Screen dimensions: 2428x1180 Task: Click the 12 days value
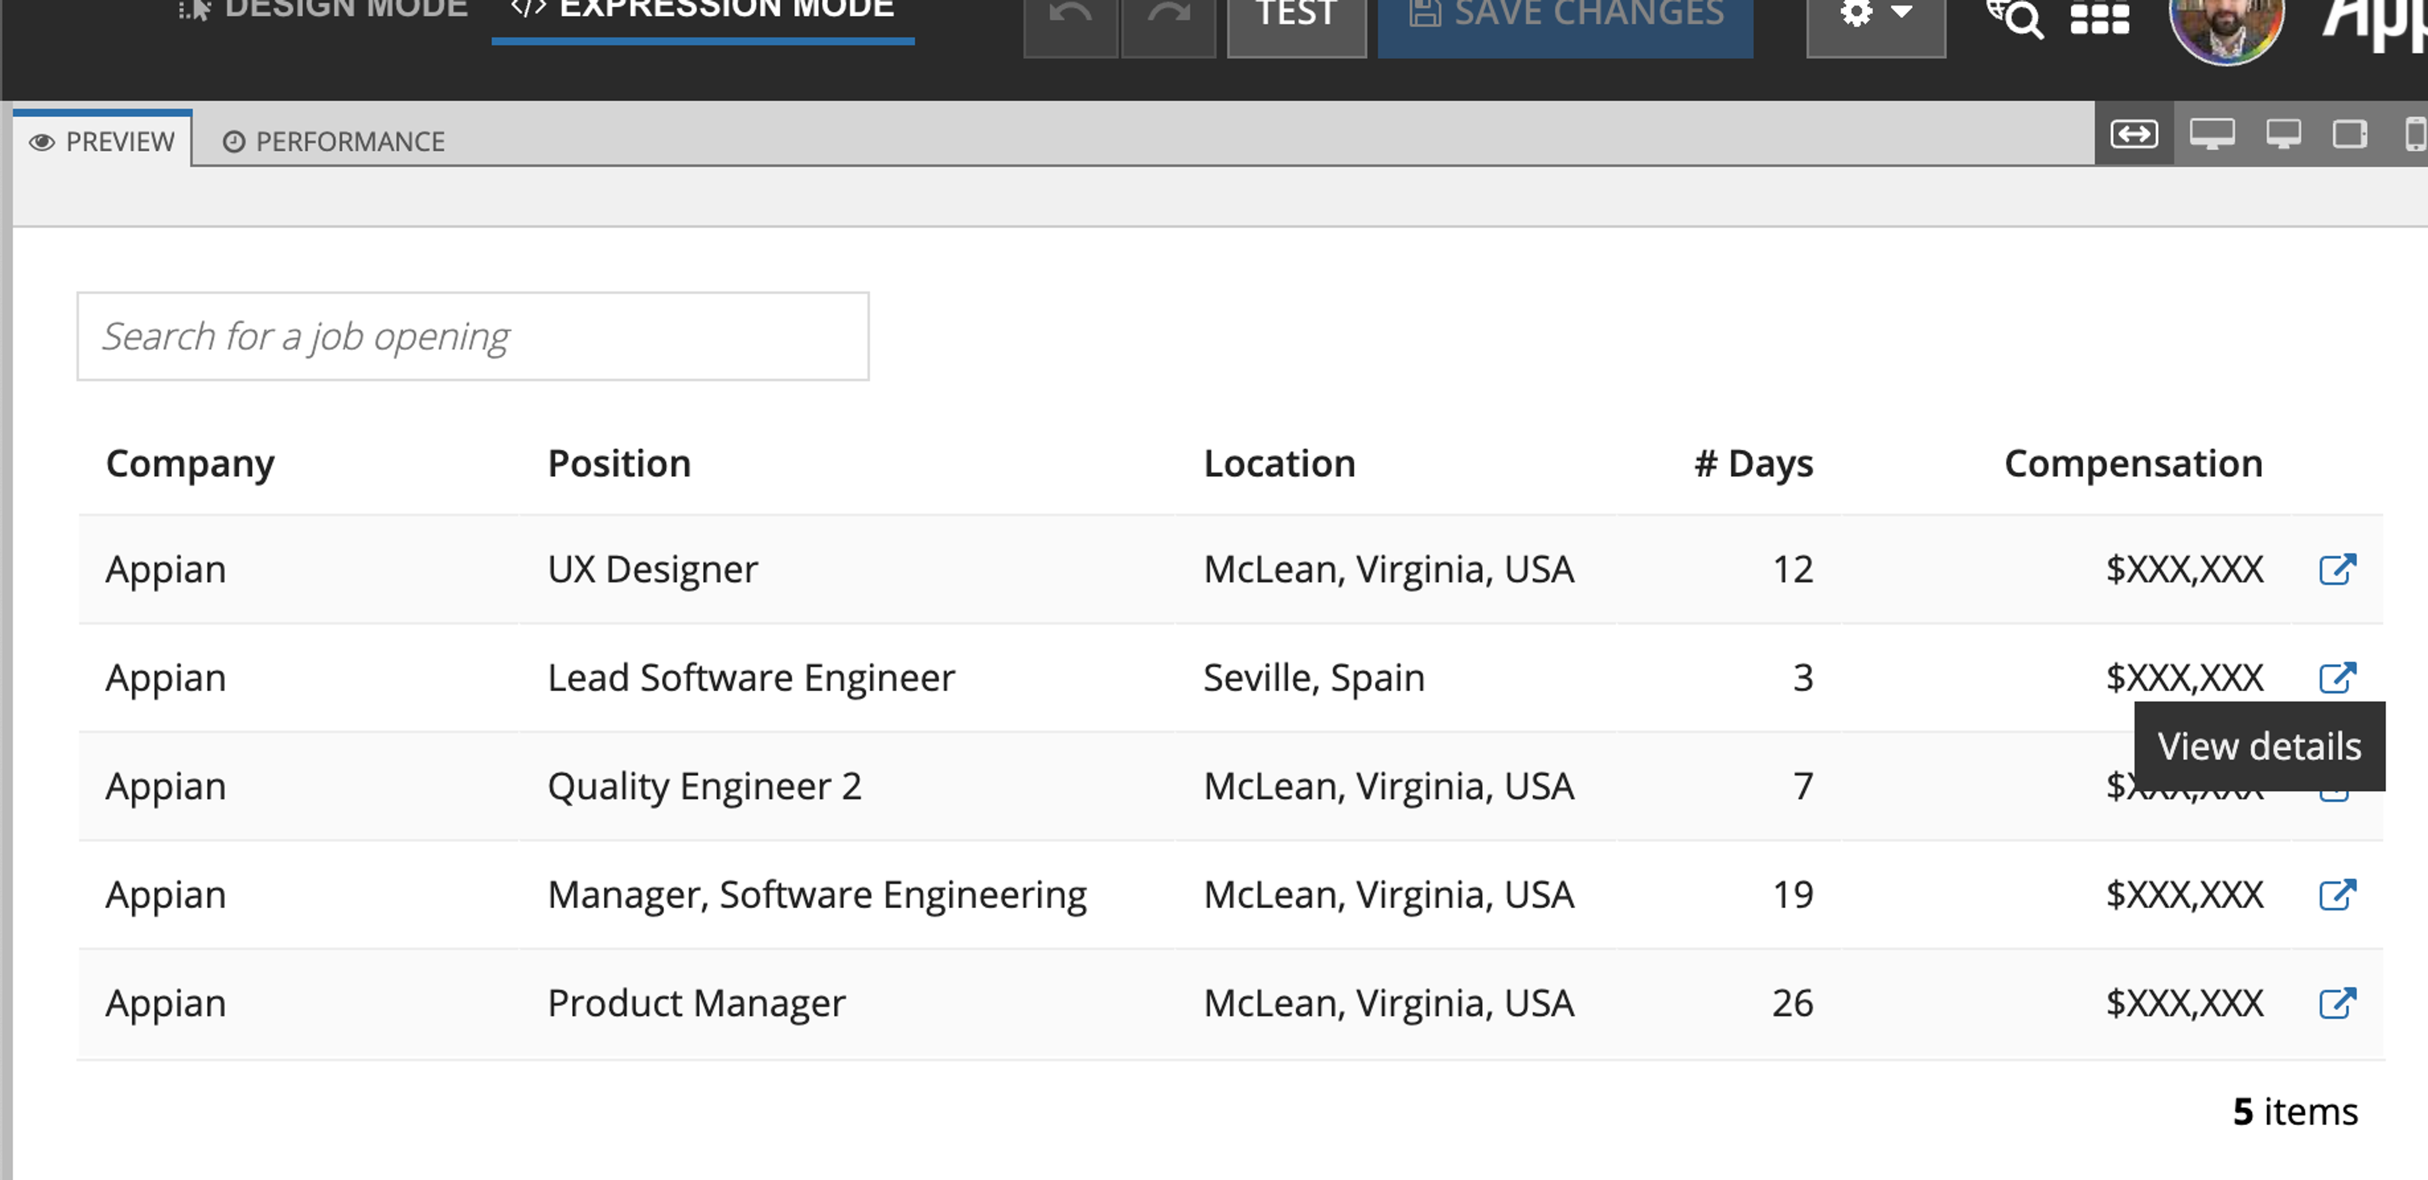tap(1793, 569)
